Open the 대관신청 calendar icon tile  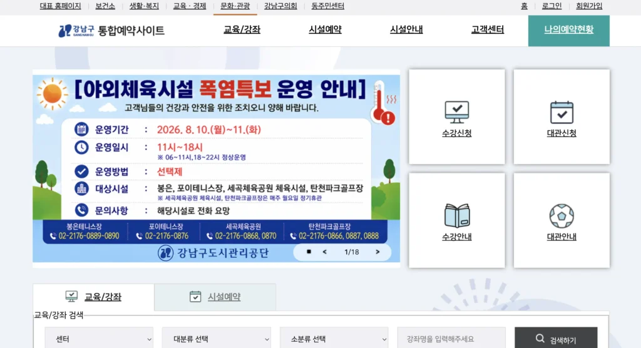[562, 116]
